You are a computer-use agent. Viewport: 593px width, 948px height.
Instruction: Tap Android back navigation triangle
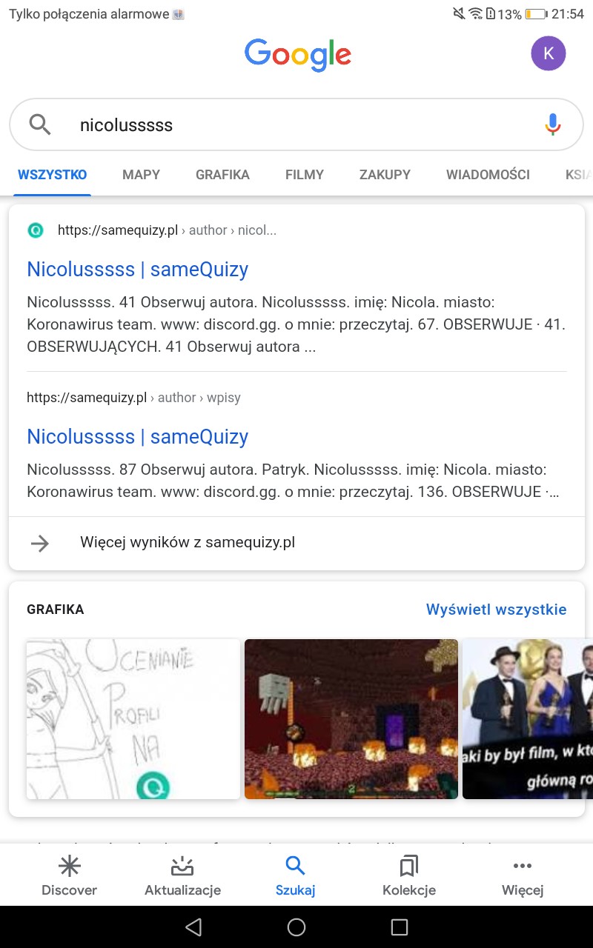[193, 927]
